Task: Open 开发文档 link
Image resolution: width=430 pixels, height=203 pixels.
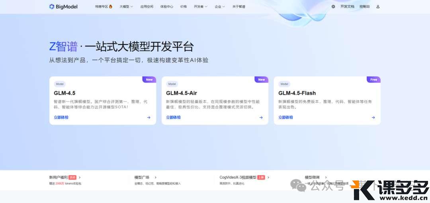Action: click(347, 7)
